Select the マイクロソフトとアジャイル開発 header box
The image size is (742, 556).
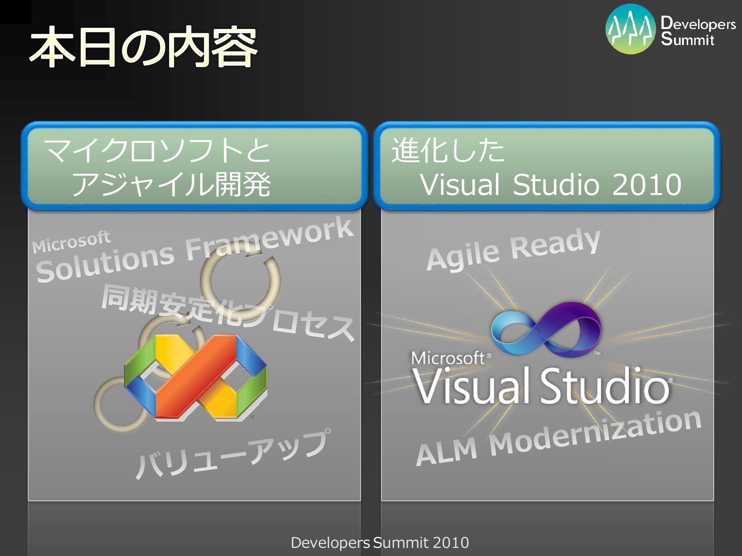pos(194,166)
